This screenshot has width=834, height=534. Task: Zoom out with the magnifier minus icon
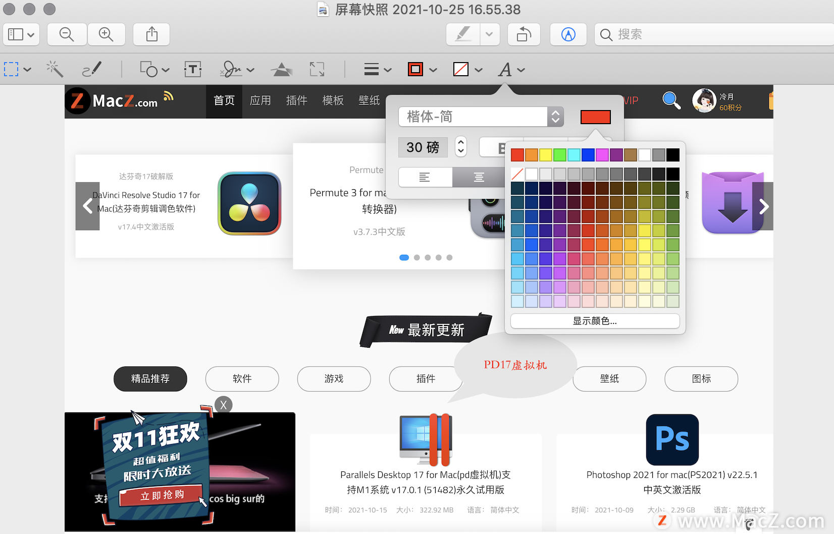click(67, 34)
